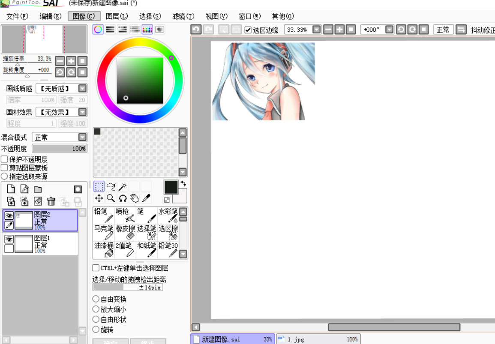
Task: Open the 滤镜(T) menu
Action: point(183,16)
